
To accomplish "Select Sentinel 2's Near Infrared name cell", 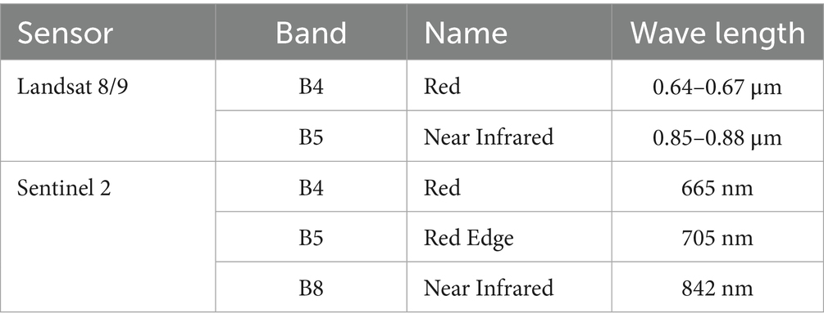I will point(509,287).
